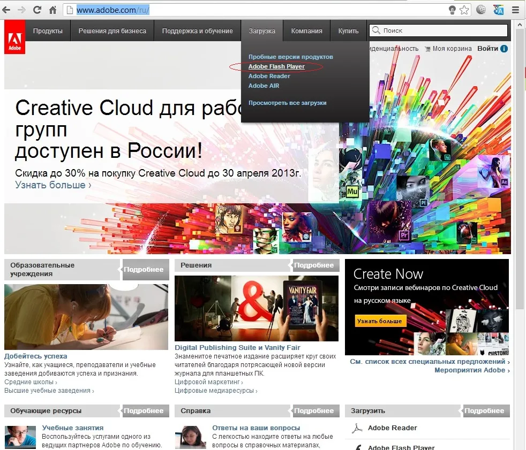Click the Adobe Reader PDF icon
Screen dimensions: 526x450
pyautogui.click(x=357, y=428)
